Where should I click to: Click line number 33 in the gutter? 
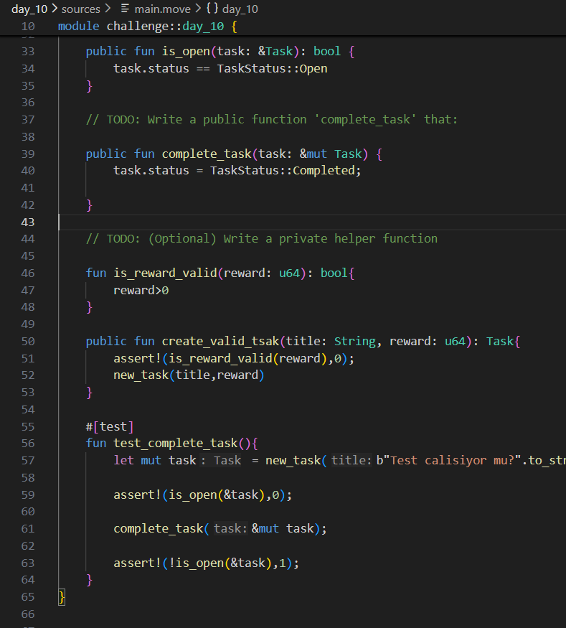click(x=28, y=52)
